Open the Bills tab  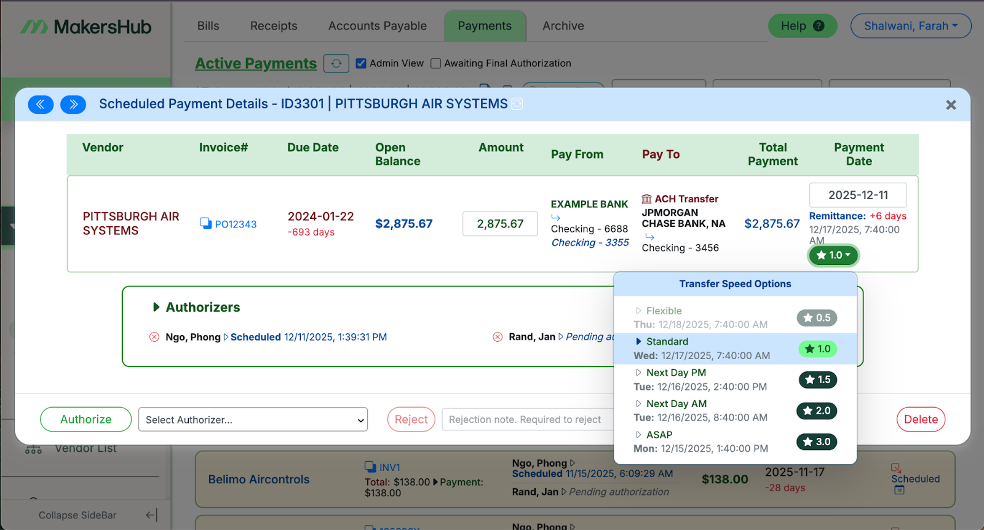[208, 26]
